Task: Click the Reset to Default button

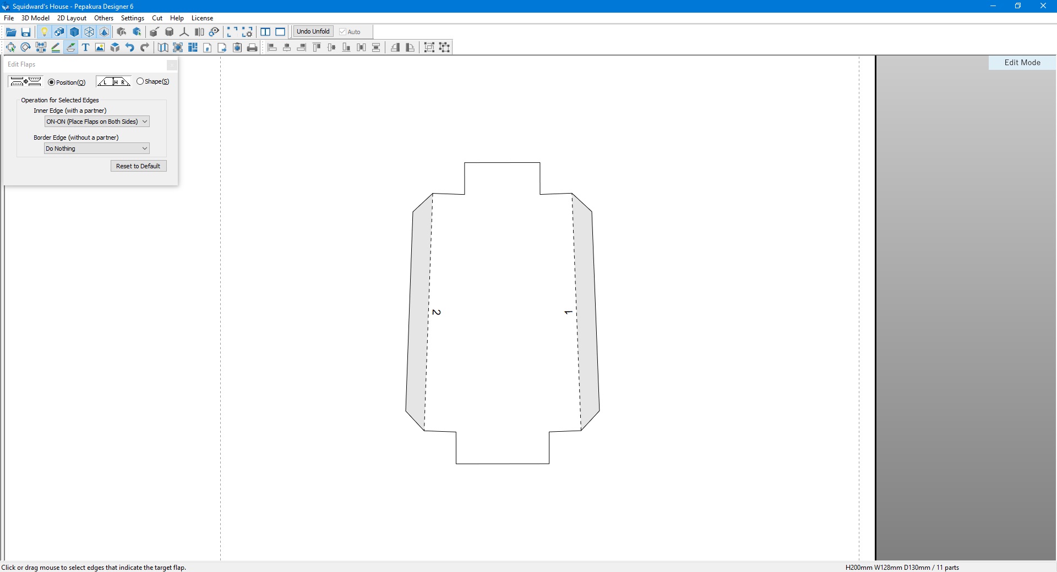Action: pos(138,166)
